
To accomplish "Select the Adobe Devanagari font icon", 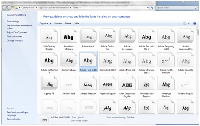I will [x=127, y=36].
